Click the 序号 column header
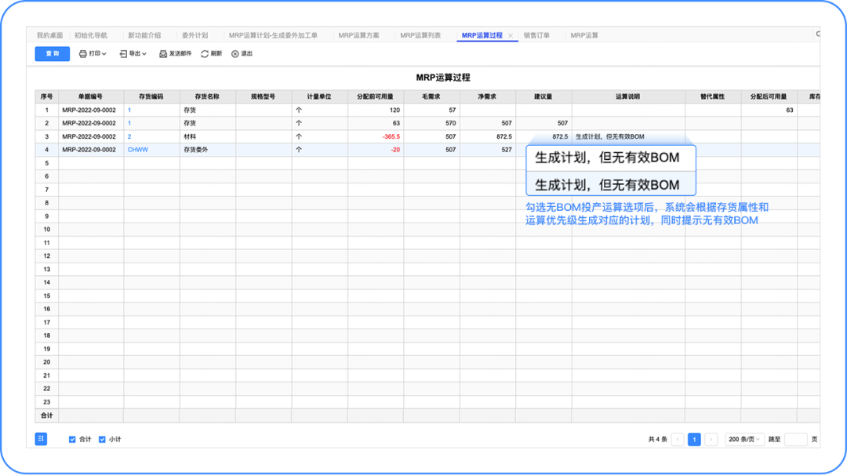847x475 pixels. (46, 96)
